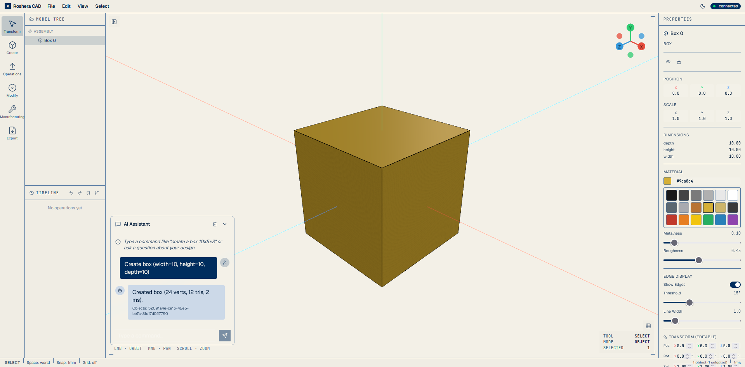Open the Operations tool panel

point(12,69)
